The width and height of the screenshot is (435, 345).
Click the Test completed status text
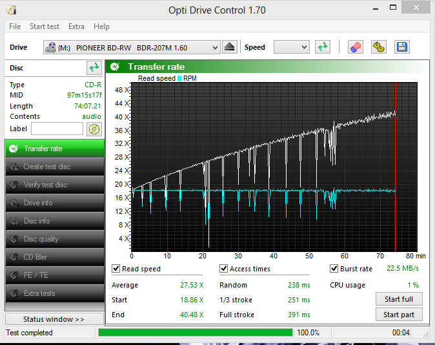point(29,333)
